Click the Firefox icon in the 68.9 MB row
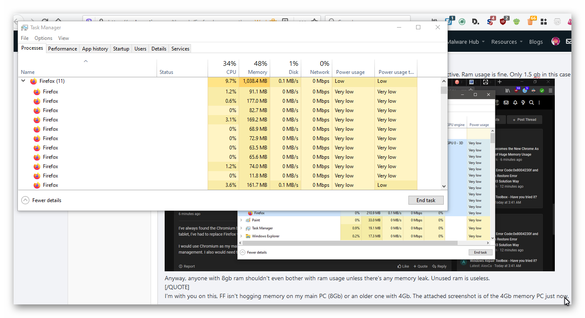Screen dimensions: 585x318 tap(37, 129)
